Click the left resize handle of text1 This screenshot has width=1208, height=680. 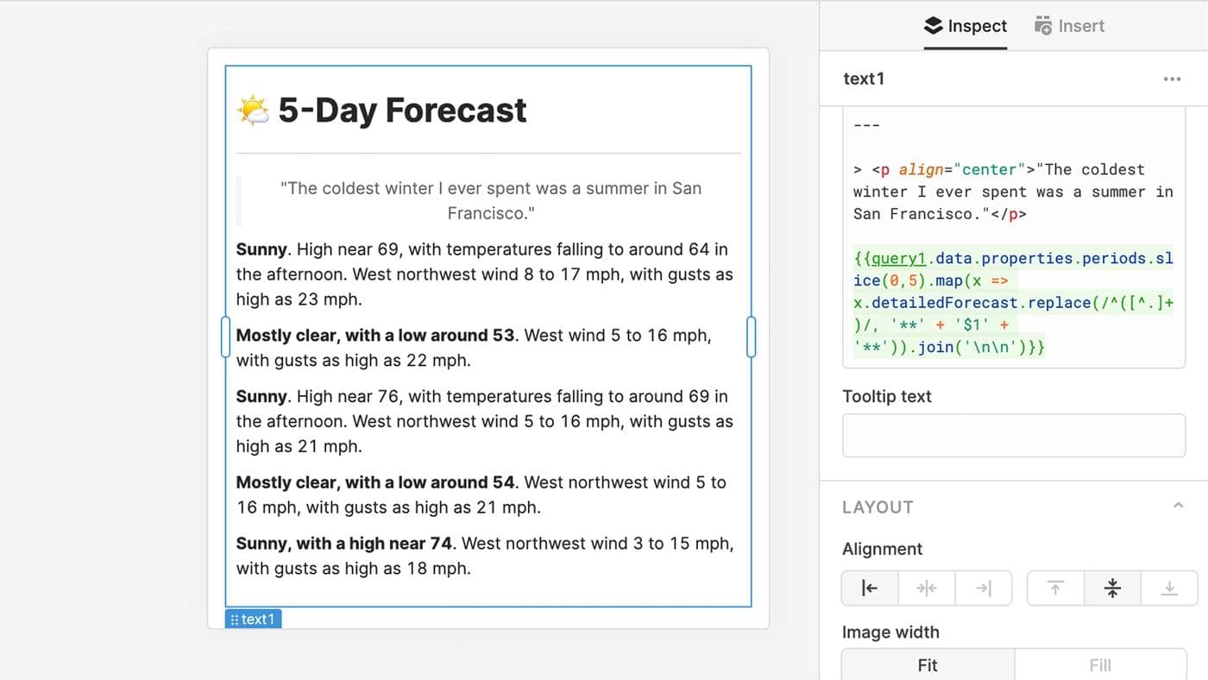(x=225, y=337)
